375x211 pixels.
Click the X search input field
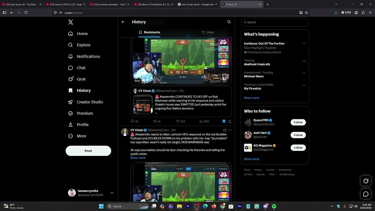(x=275, y=22)
